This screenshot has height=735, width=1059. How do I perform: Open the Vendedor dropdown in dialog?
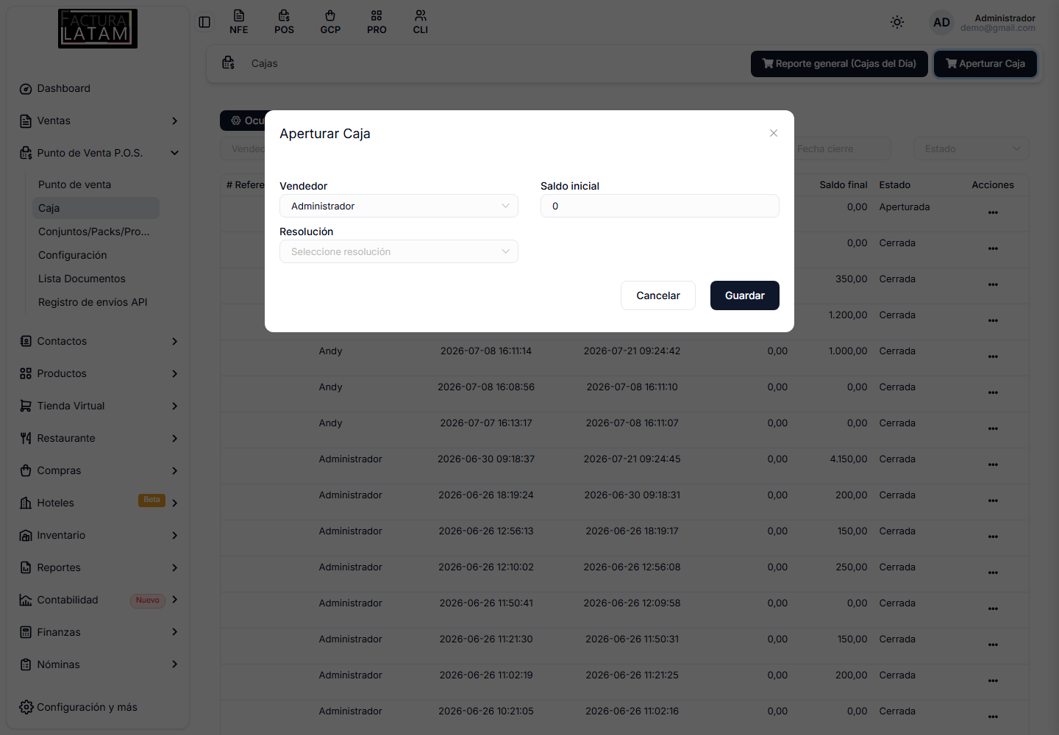click(x=399, y=206)
